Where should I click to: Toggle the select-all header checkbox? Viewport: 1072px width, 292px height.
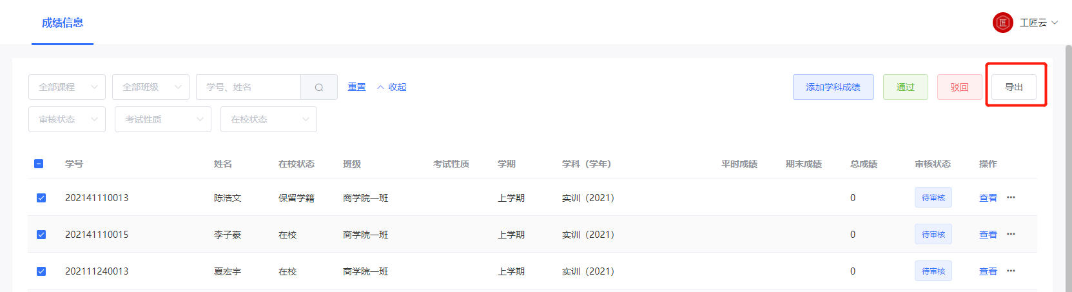(x=39, y=164)
